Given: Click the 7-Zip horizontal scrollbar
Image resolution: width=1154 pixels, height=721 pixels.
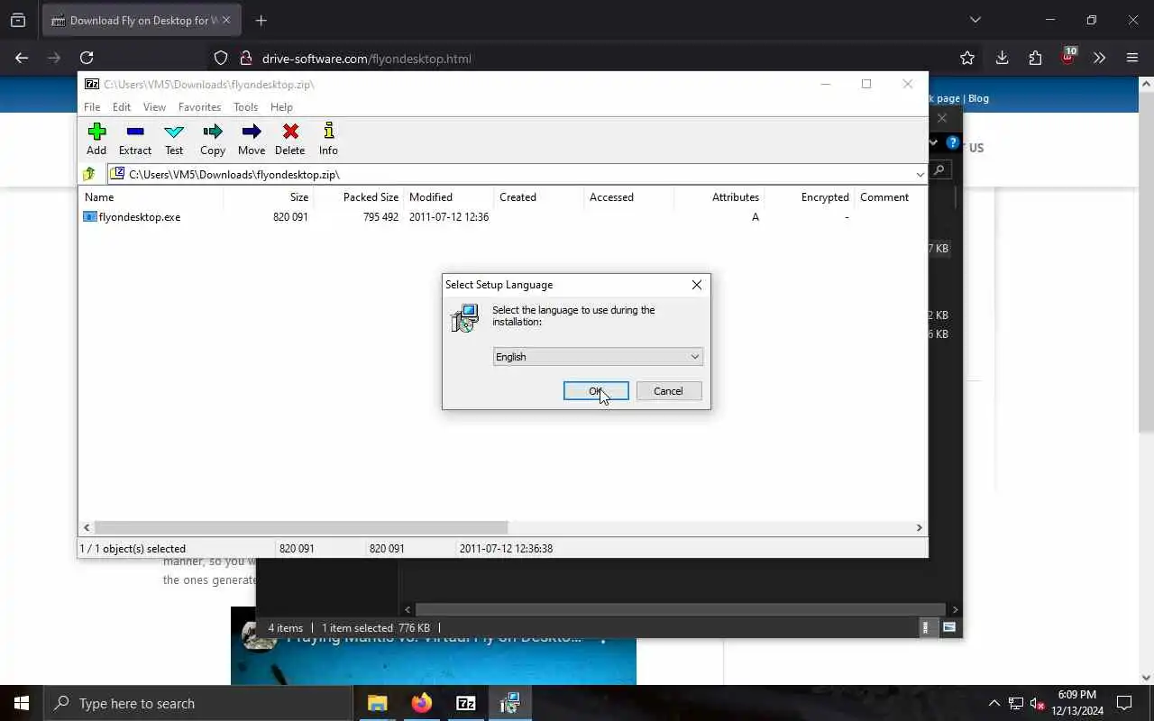Looking at the screenshot, I should [x=301, y=528].
